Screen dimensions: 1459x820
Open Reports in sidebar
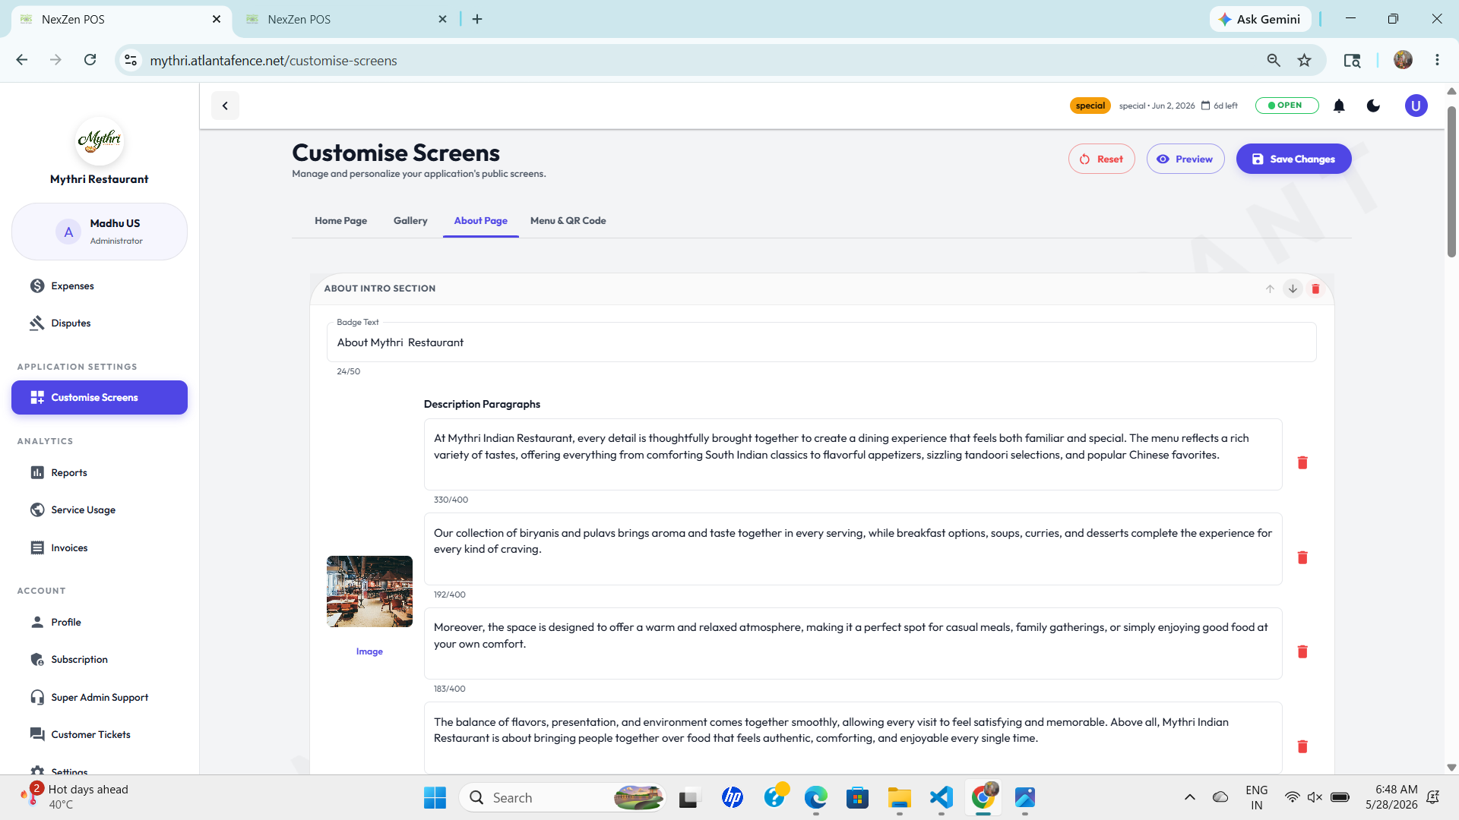(x=99, y=473)
